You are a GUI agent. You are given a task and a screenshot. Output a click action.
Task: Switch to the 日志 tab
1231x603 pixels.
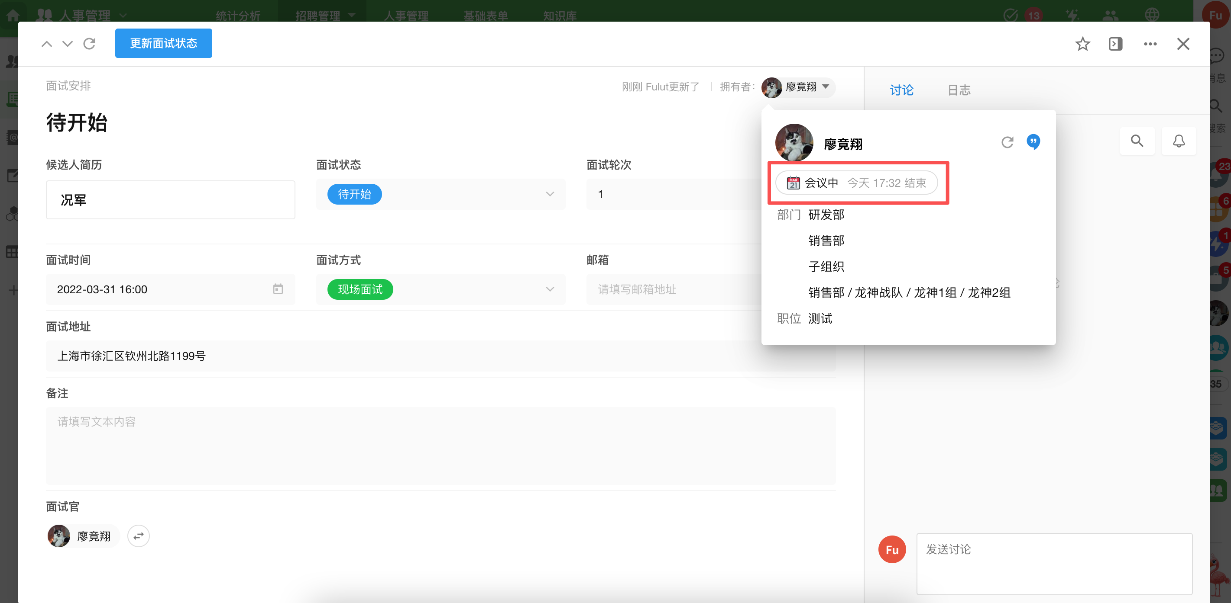(x=959, y=90)
